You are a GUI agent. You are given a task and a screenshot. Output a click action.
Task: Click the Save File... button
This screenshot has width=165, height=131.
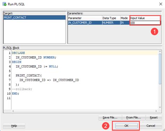pos(110,118)
